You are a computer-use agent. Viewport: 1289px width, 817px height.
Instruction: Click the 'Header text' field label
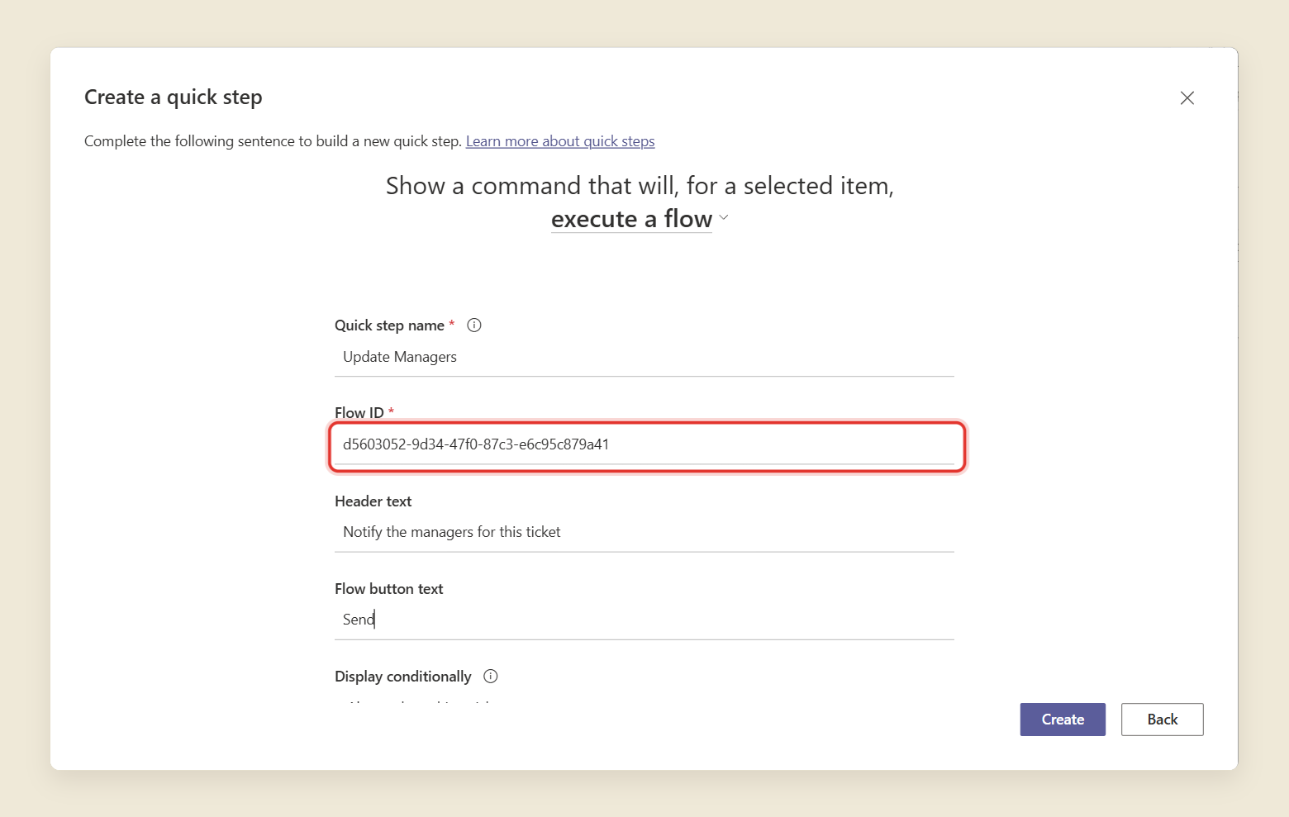[373, 501]
